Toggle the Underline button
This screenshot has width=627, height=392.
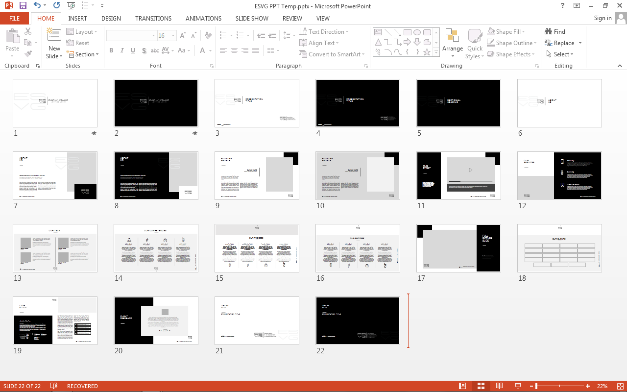click(132, 50)
